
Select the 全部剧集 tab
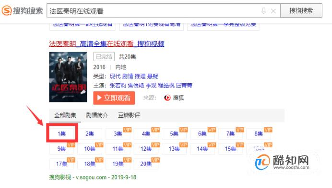65,115
